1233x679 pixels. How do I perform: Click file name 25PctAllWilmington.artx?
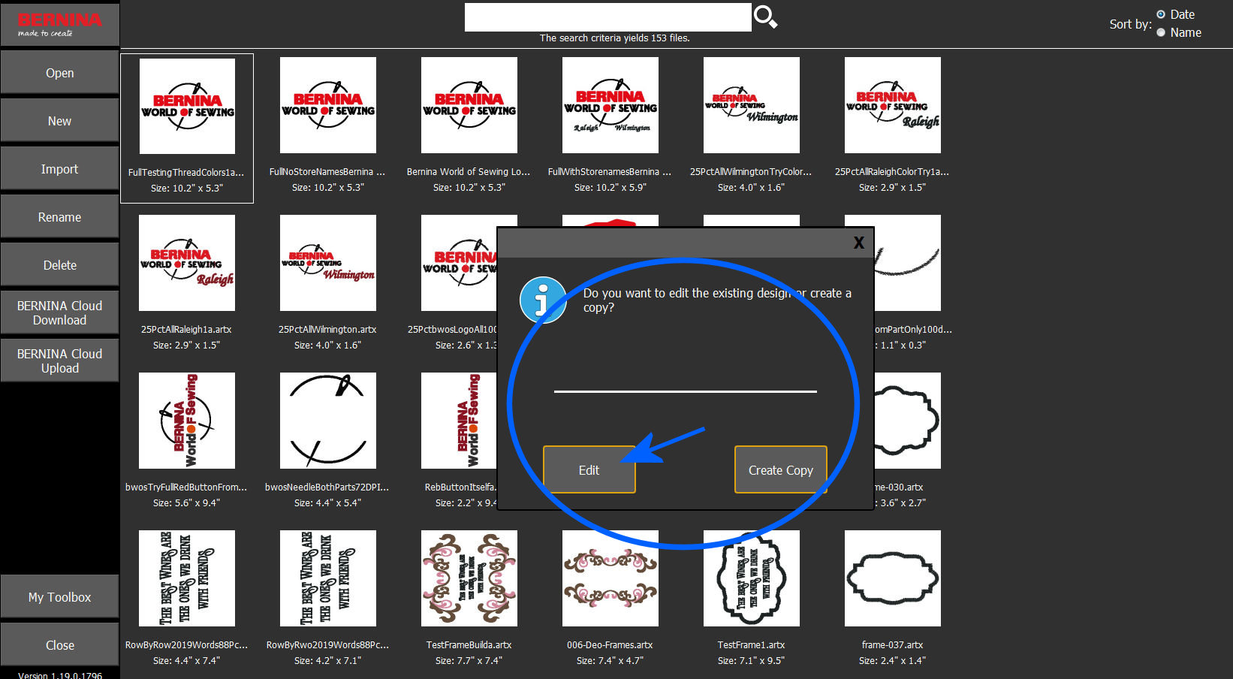coord(327,329)
